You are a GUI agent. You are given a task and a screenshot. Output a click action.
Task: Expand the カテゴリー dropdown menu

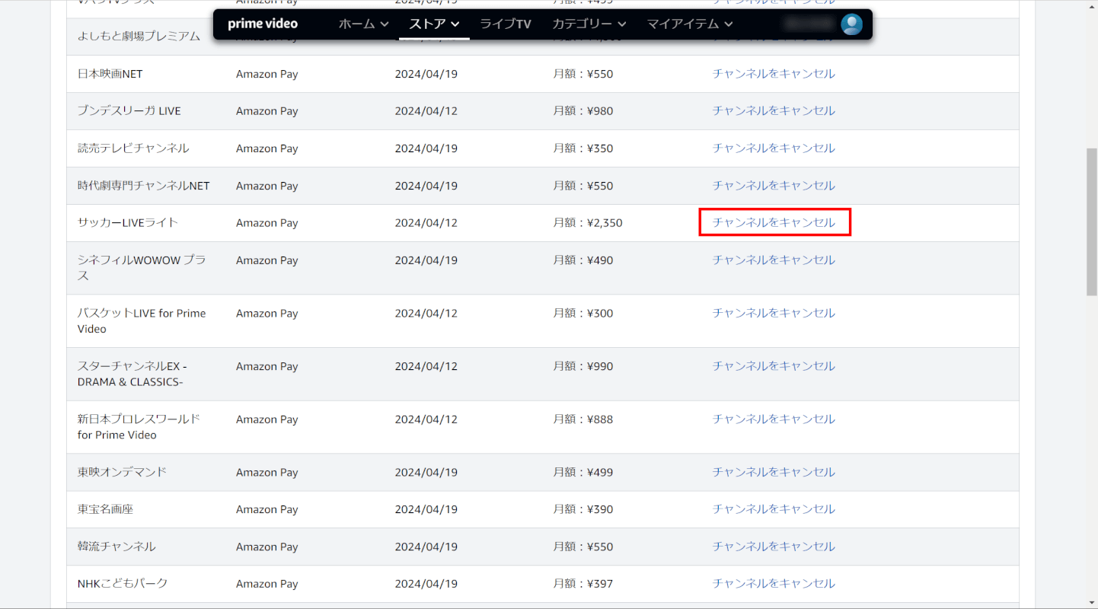coord(589,24)
